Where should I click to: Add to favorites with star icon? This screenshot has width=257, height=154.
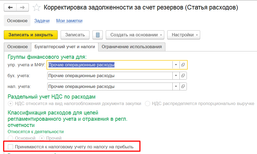pyautogui.click(x=36, y=8)
